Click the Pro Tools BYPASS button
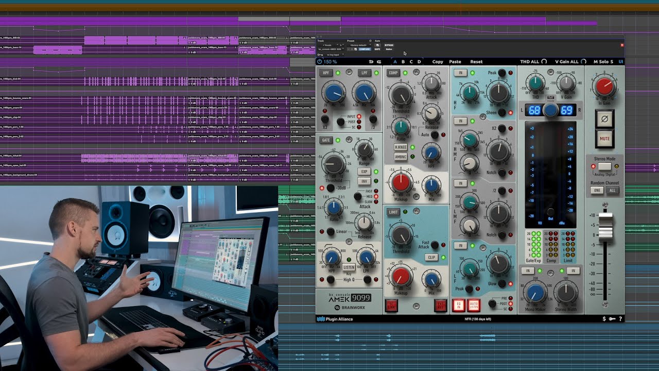Image resolution: width=659 pixels, height=371 pixels. click(x=389, y=45)
